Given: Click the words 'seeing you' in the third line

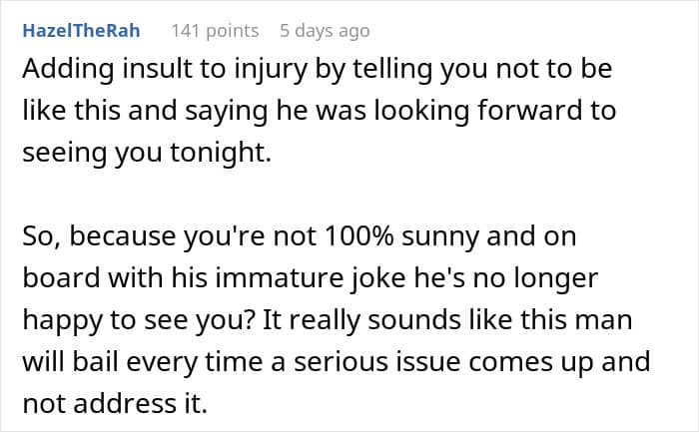Looking at the screenshot, I should (92, 154).
